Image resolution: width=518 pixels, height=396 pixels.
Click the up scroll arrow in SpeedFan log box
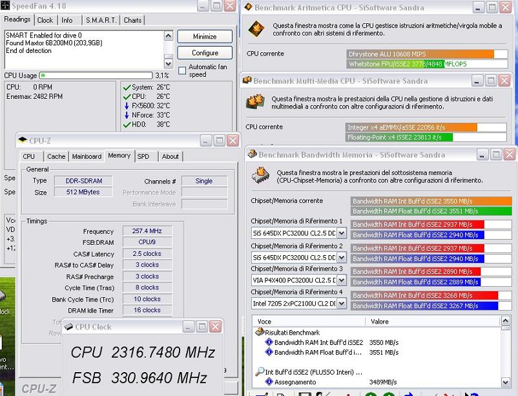[169, 36]
